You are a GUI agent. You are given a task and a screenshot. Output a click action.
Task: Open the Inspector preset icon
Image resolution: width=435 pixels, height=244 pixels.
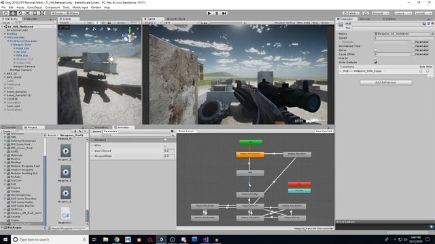429,24
